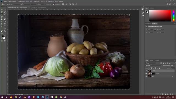Swap foreground and background colors

pyautogui.click(x=5, y=36)
